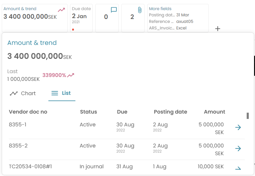This screenshot has height=176, width=255.
Task: Open the comments speech bubble icon
Action: click(114, 10)
